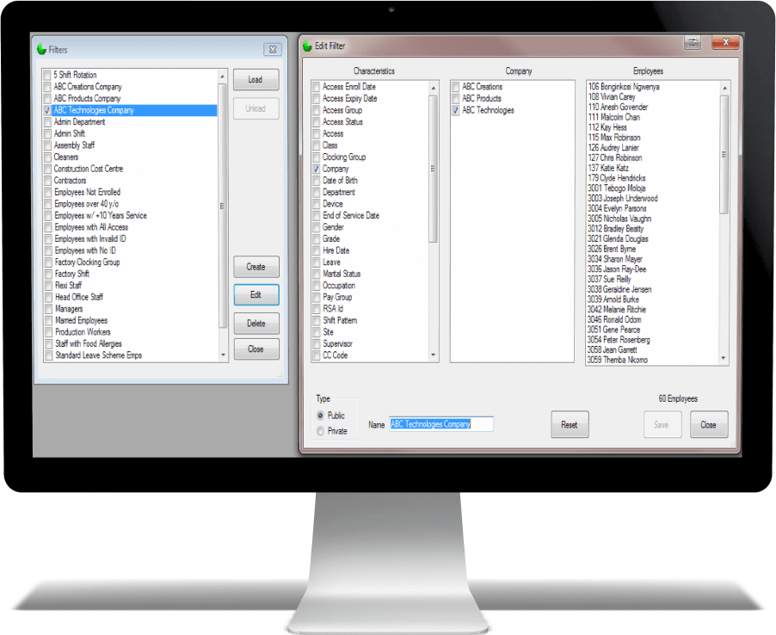Close the Filters window with the X
The width and height of the screenshot is (776, 635).
[x=272, y=50]
